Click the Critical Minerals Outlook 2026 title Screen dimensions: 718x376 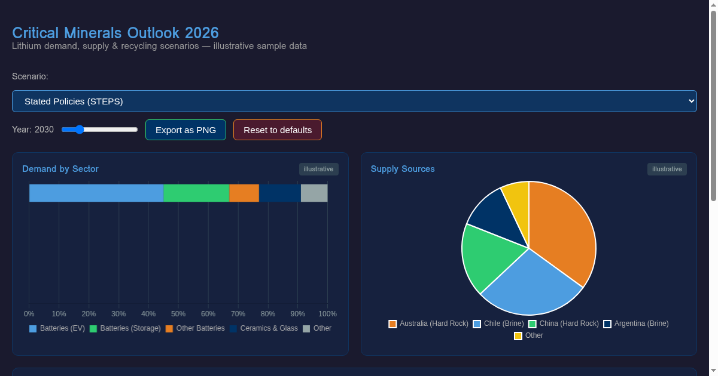(x=115, y=33)
